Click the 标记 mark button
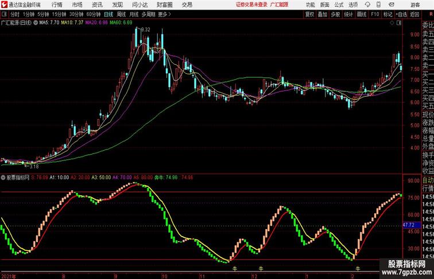Image resolution: width=434 pixels, height=279 pixels. pyautogui.click(x=387, y=14)
